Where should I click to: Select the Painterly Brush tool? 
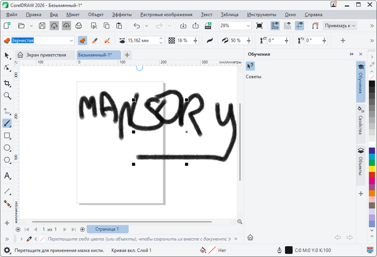7,124
